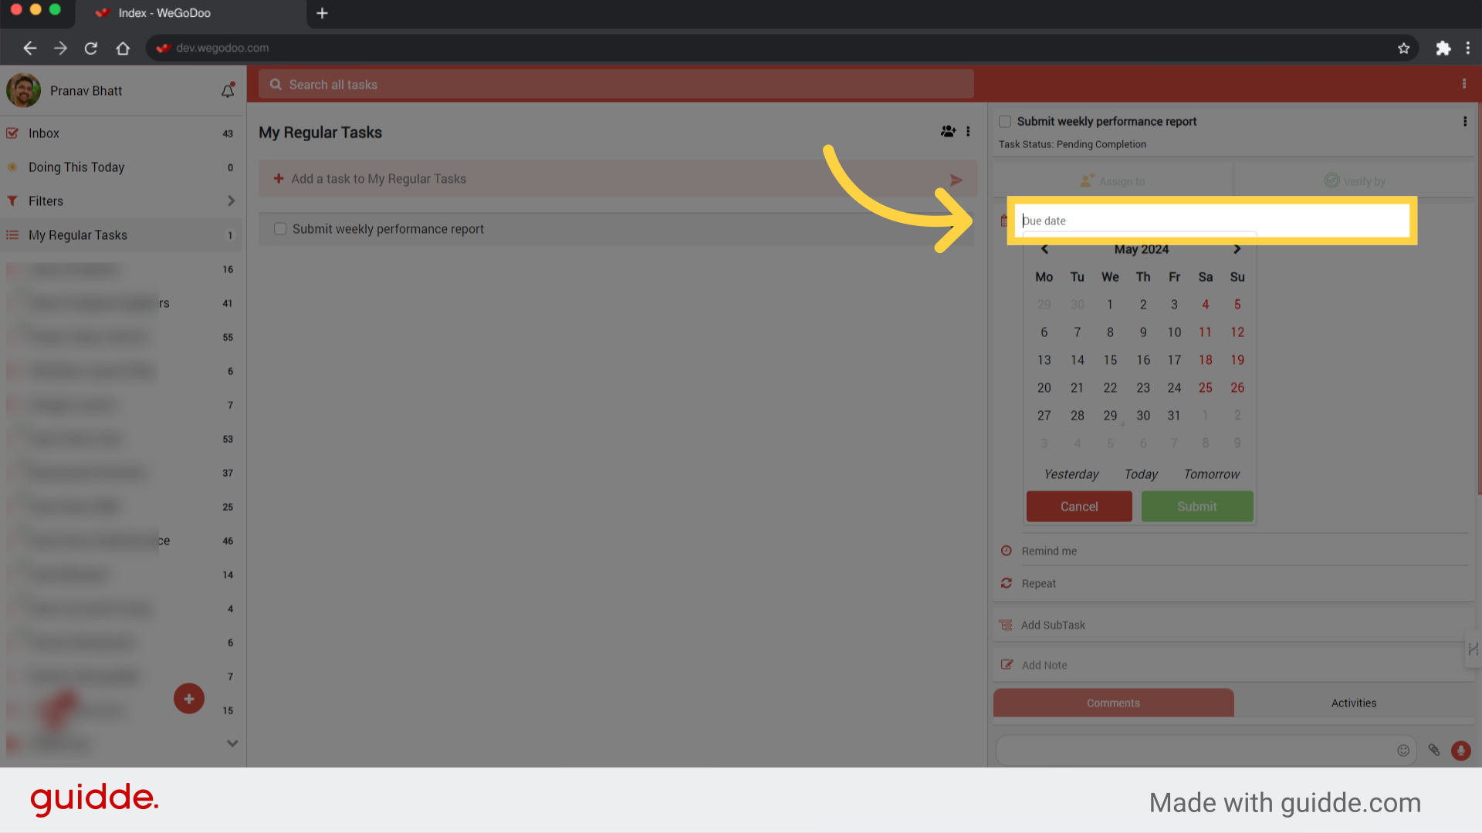Click the notification bell icon
This screenshot has height=833, width=1482.
[227, 90]
